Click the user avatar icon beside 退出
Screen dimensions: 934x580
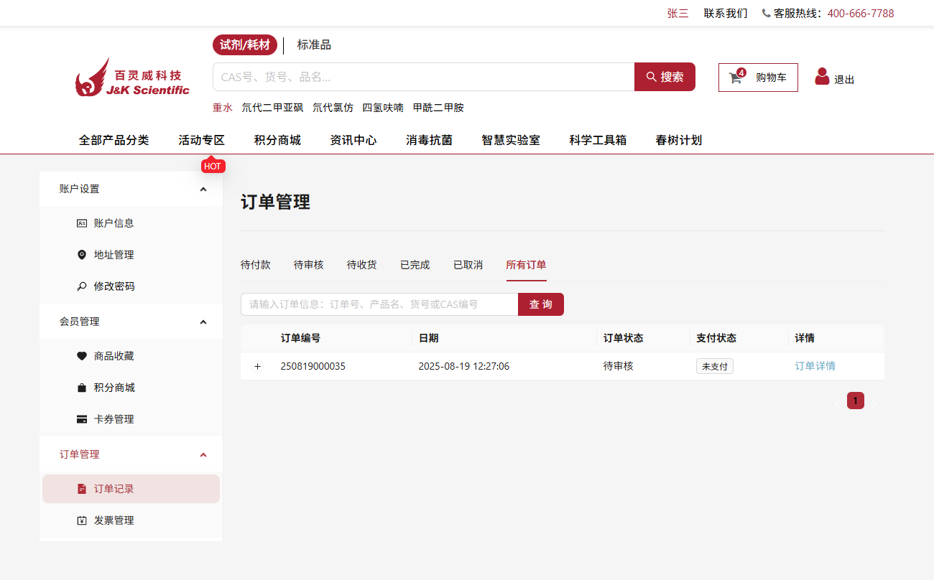click(822, 77)
